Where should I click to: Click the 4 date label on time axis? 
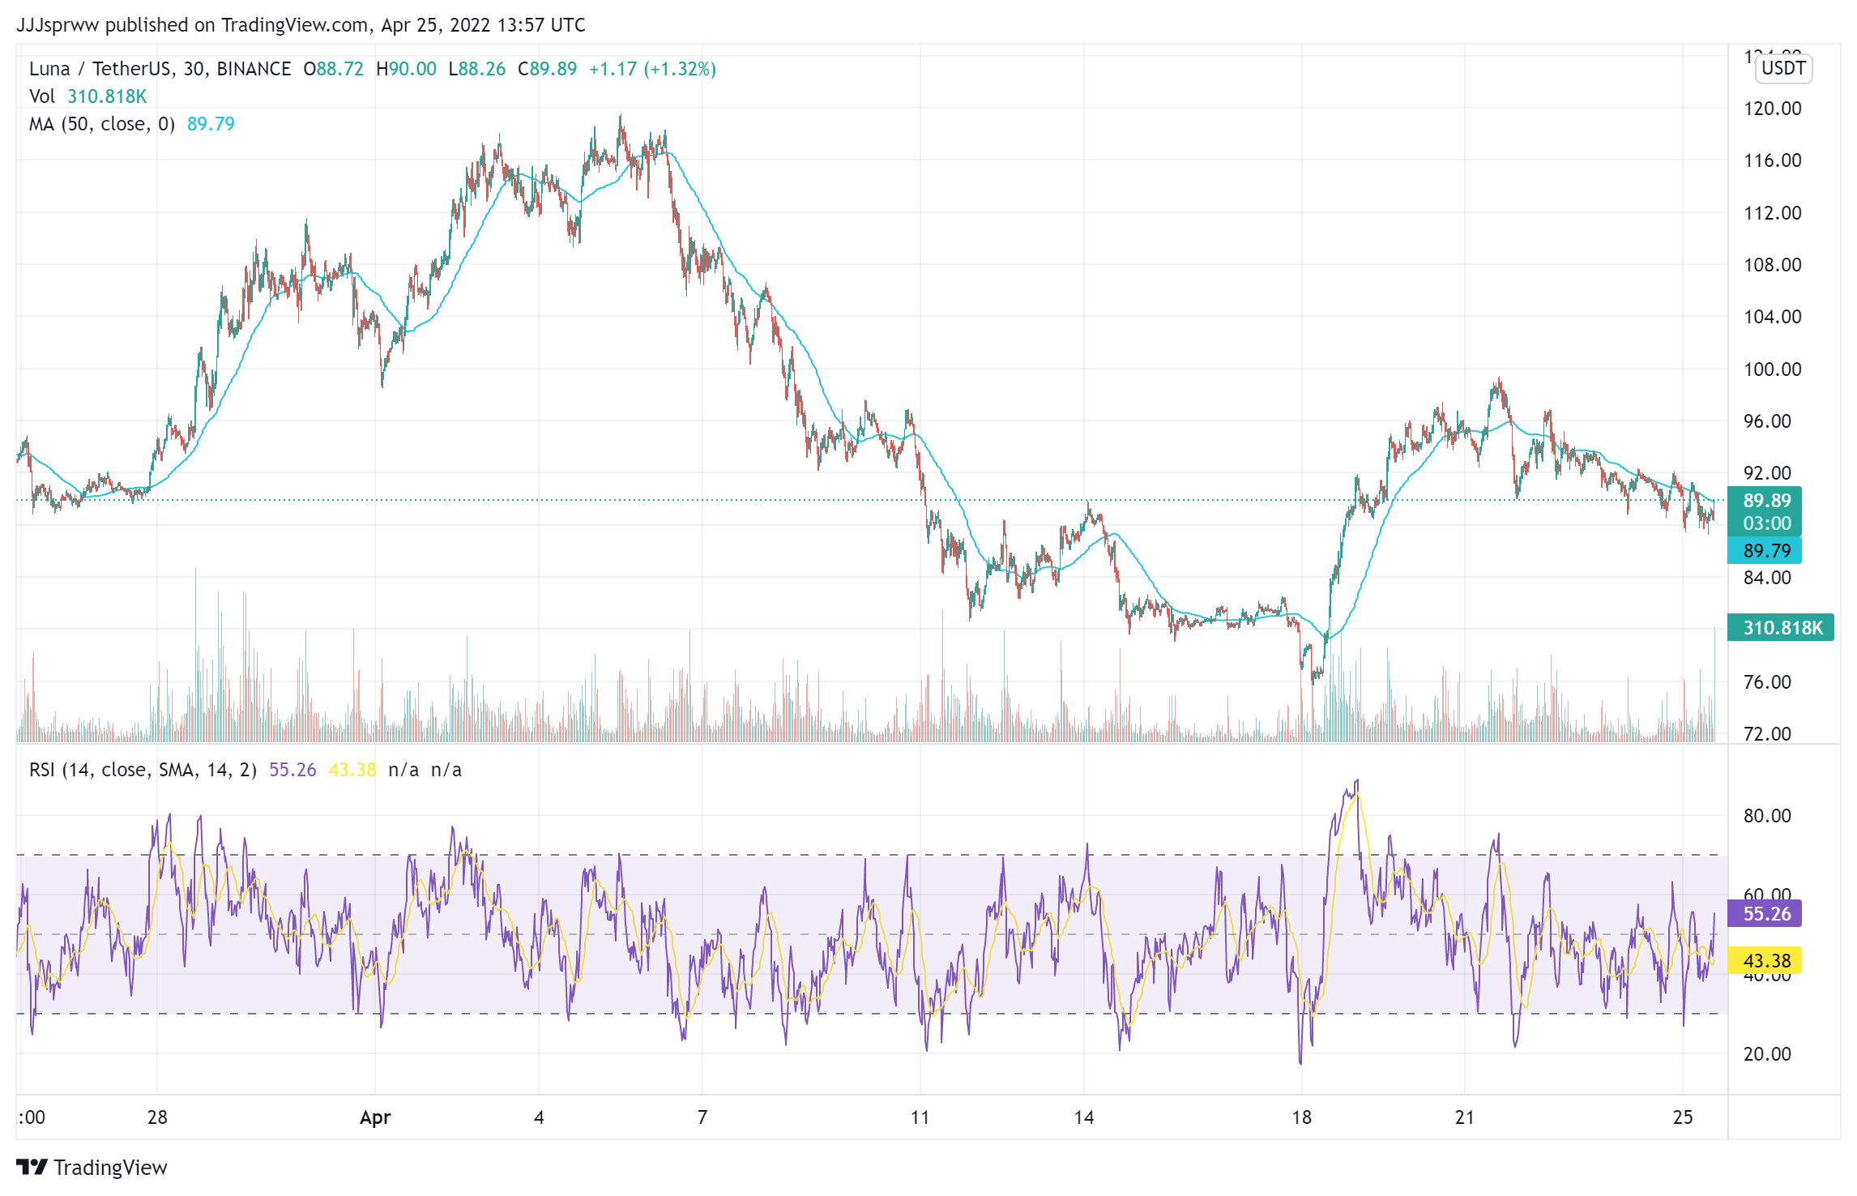click(539, 1117)
